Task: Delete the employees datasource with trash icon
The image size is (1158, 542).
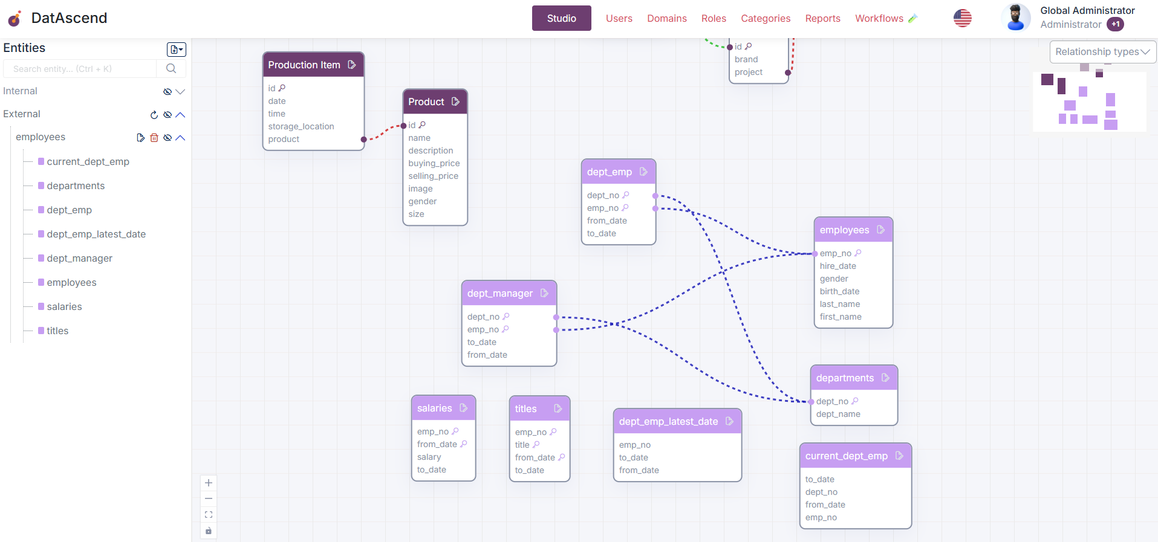Action: (154, 138)
